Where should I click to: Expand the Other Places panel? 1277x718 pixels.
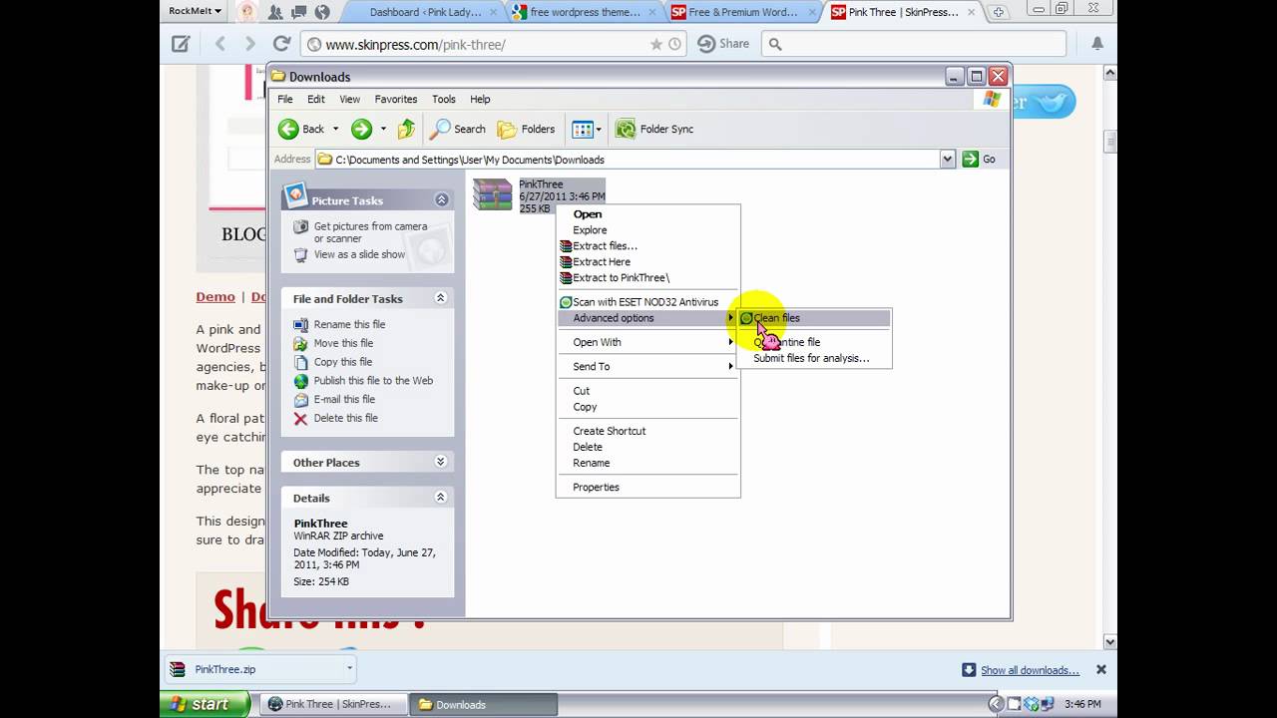tap(441, 462)
